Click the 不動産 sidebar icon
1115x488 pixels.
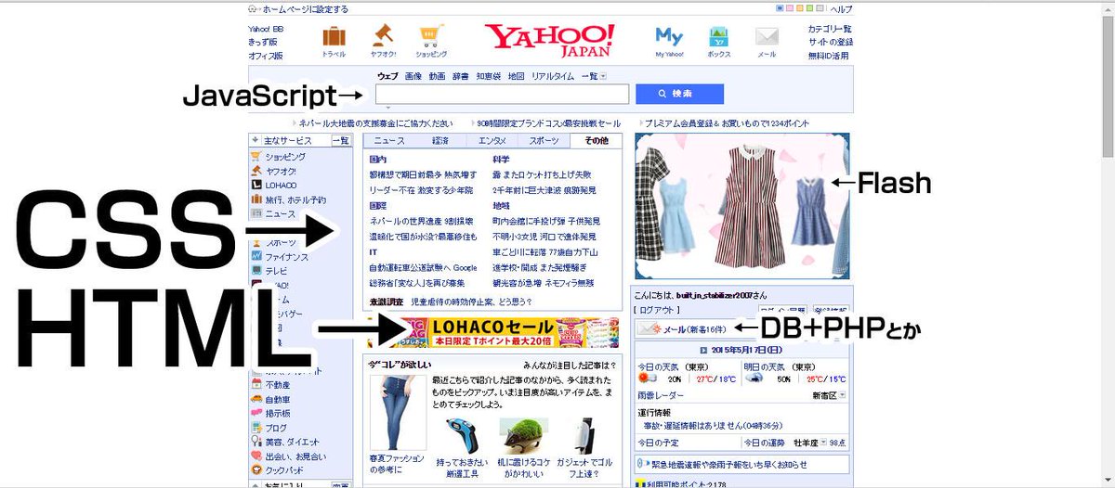256,384
